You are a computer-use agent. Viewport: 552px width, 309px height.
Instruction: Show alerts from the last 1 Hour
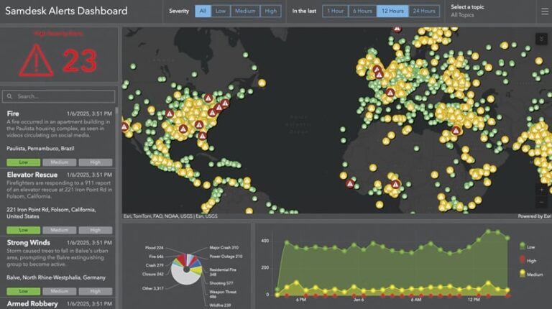pos(335,11)
